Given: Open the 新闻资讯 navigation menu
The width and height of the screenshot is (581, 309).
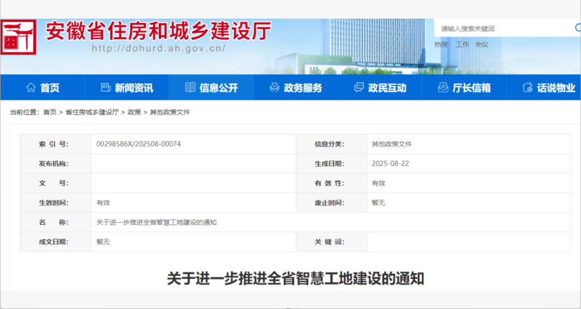Looking at the screenshot, I should (133, 88).
